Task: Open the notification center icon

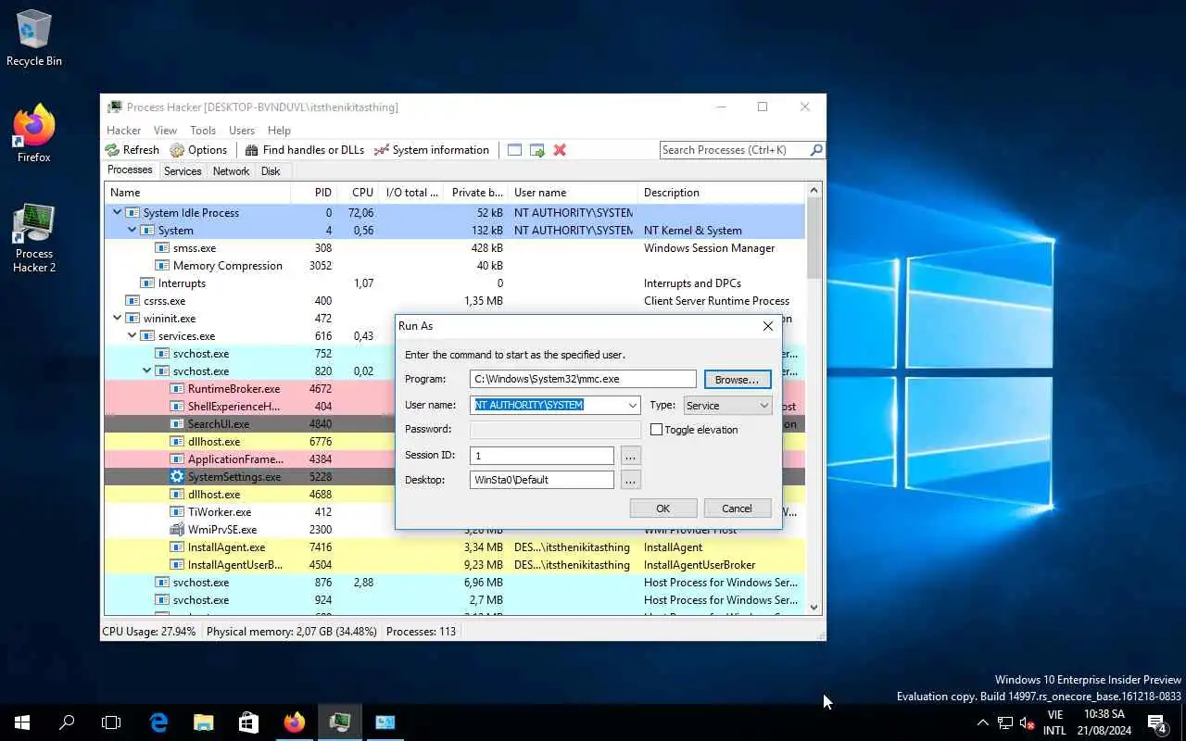Action: coord(1157,722)
